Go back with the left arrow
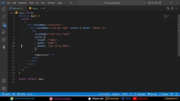 pyautogui.click(x=71, y=3)
